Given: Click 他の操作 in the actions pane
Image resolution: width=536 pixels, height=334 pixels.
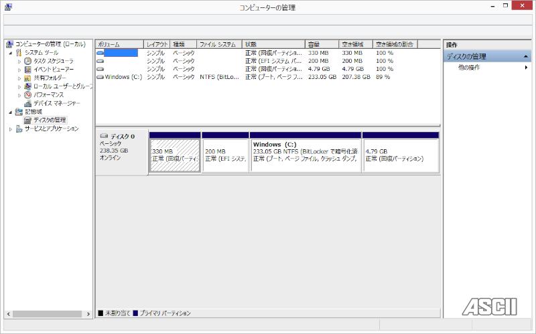Looking at the screenshot, I should [x=468, y=68].
